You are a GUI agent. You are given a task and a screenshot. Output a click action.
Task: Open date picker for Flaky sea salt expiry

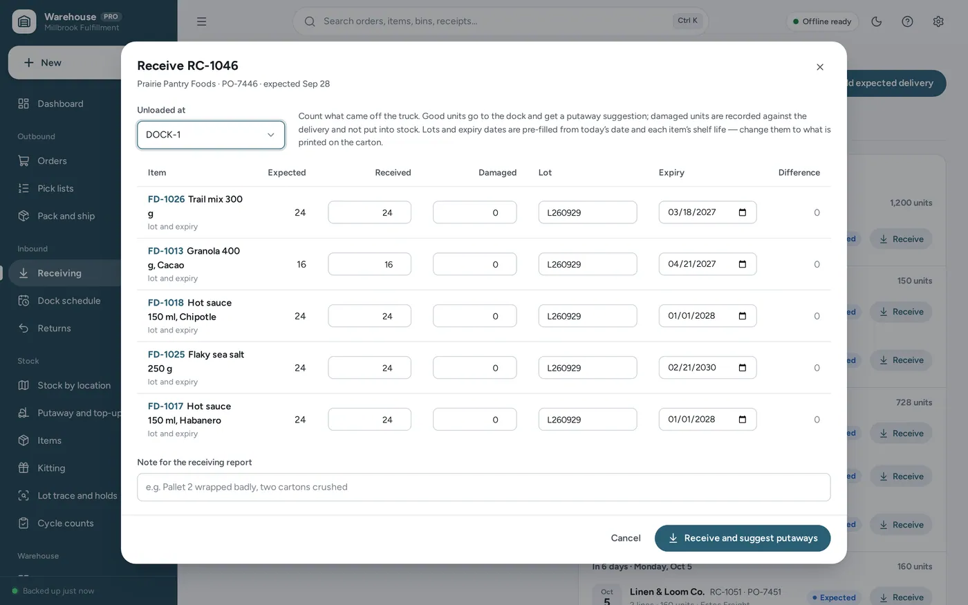point(743,368)
